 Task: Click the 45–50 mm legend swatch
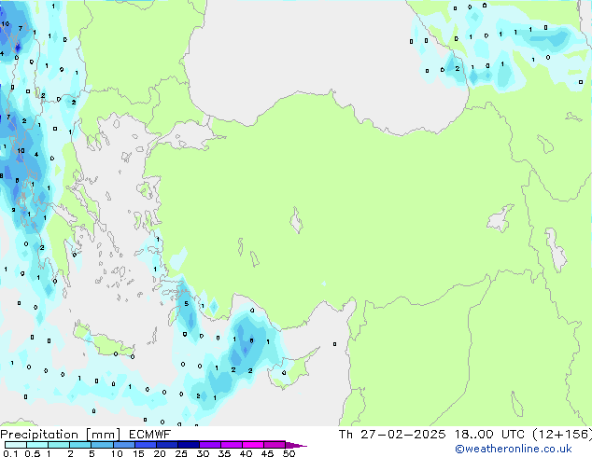(275, 445)
